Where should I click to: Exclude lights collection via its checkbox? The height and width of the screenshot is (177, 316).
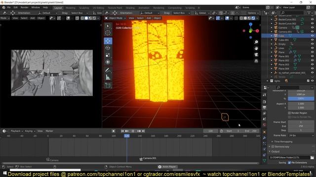tap(308, 81)
